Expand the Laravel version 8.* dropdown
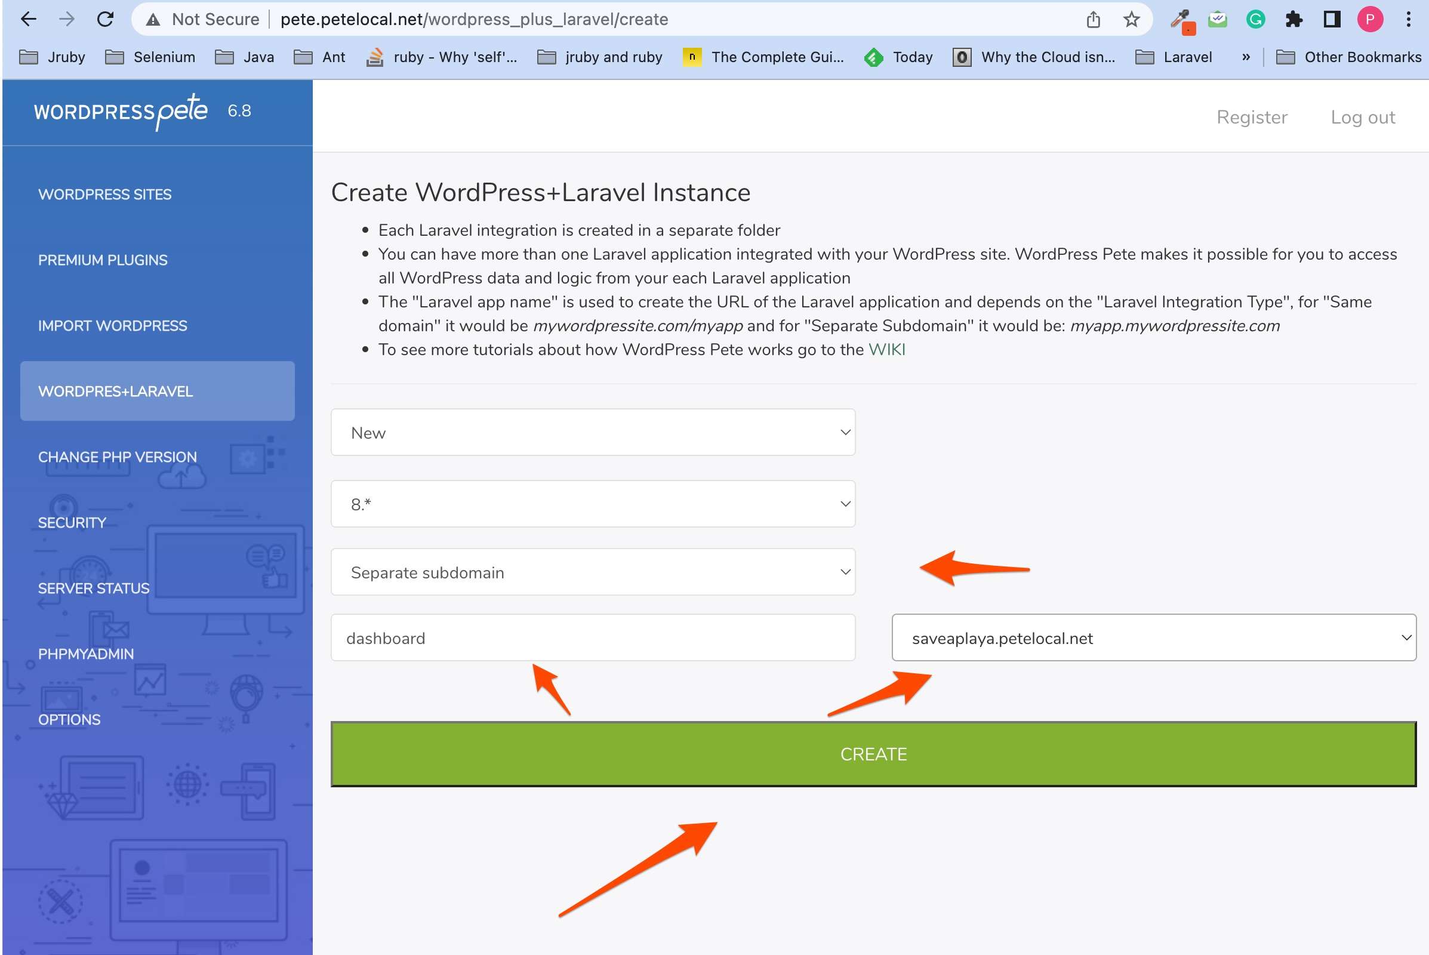 coord(593,504)
